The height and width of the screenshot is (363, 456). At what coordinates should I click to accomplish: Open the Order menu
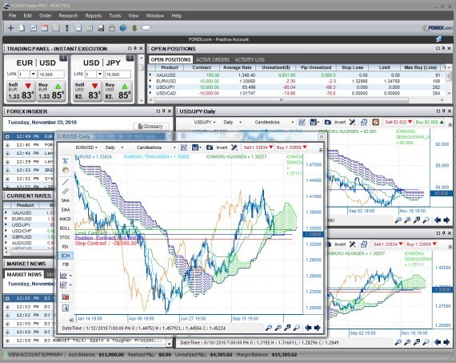click(x=45, y=16)
